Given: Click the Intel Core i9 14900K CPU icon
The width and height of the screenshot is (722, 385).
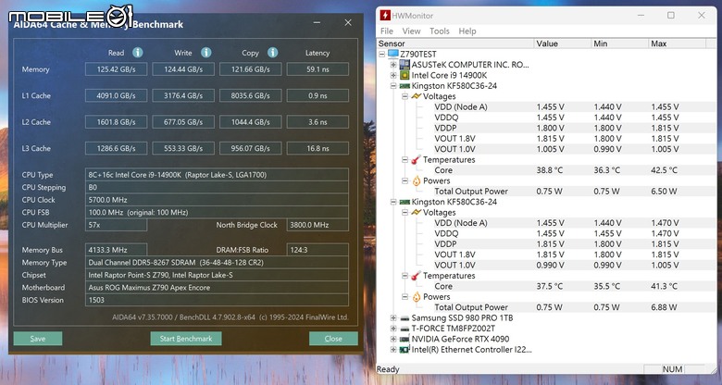Looking at the screenshot, I should 405,75.
